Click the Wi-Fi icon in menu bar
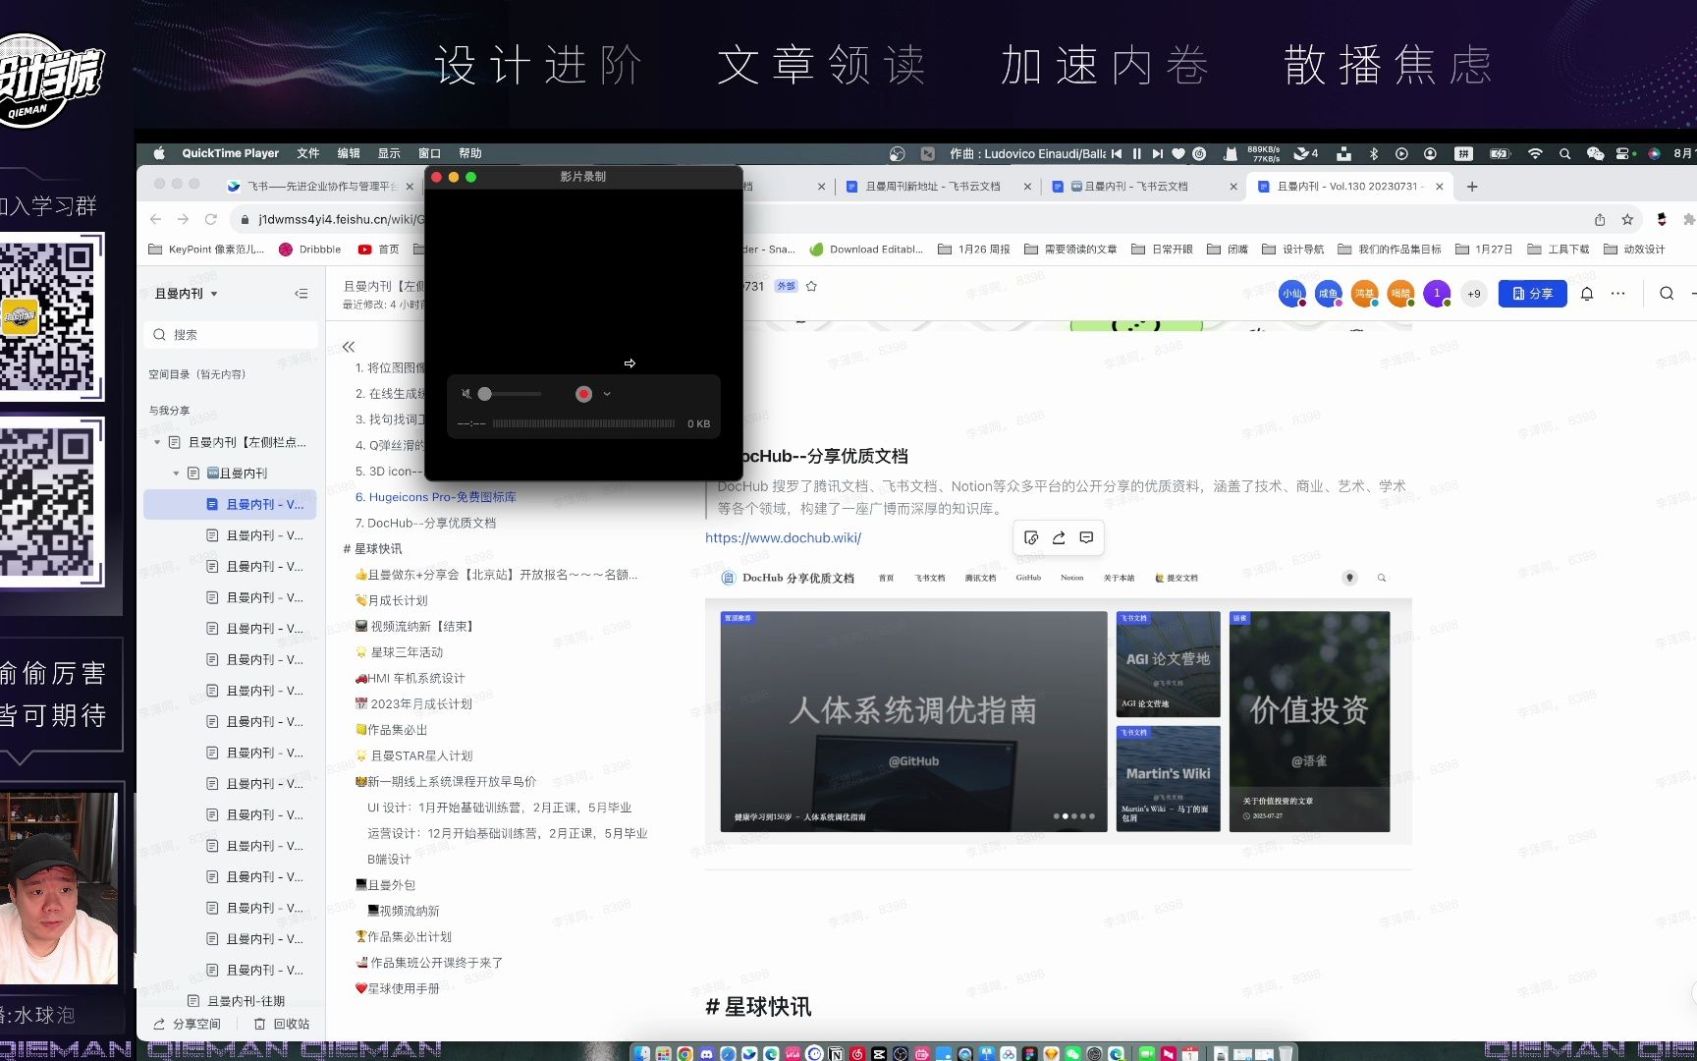Viewport: 1697px width, 1061px height. (x=1535, y=153)
